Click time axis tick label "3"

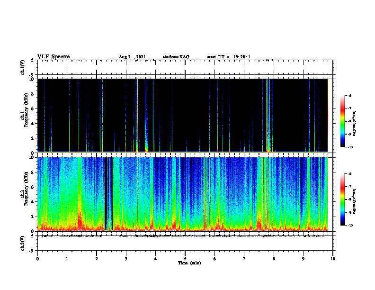pos(126,259)
